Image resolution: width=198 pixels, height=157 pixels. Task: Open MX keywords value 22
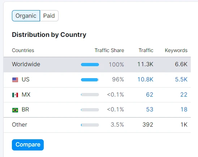(x=184, y=94)
